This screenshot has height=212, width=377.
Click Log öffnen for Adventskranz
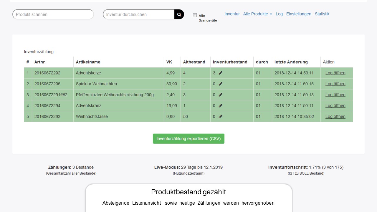click(335, 106)
